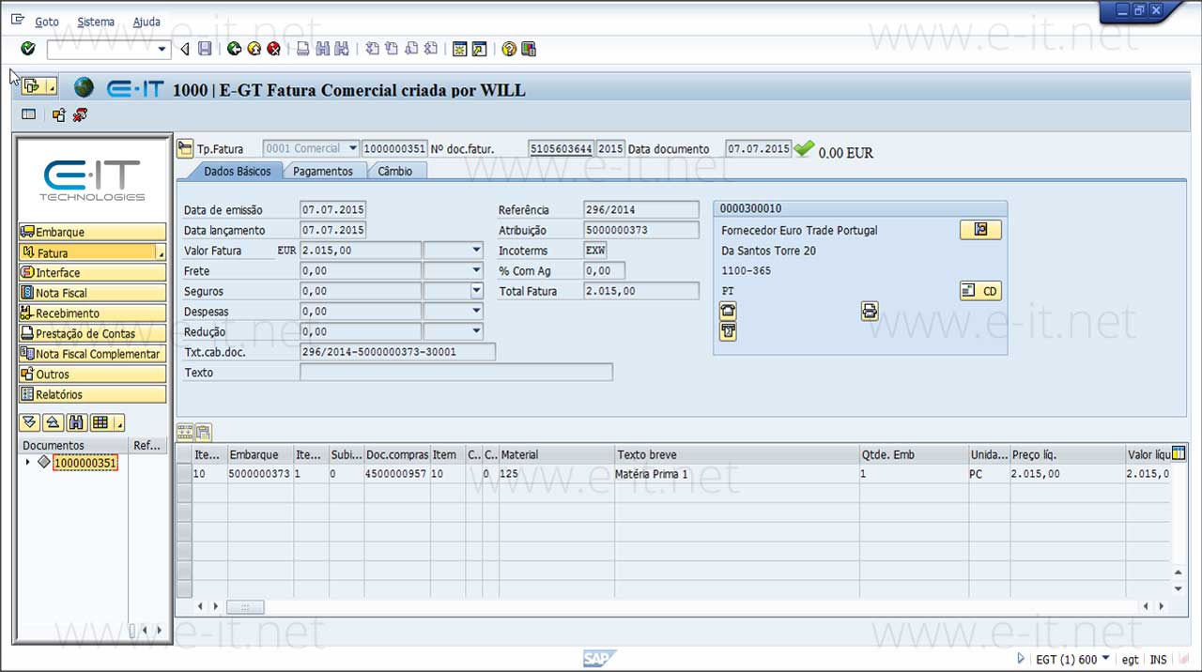The image size is (1202, 672).
Task: Open the layout selection arrow above Documentos
Action: 119,422
